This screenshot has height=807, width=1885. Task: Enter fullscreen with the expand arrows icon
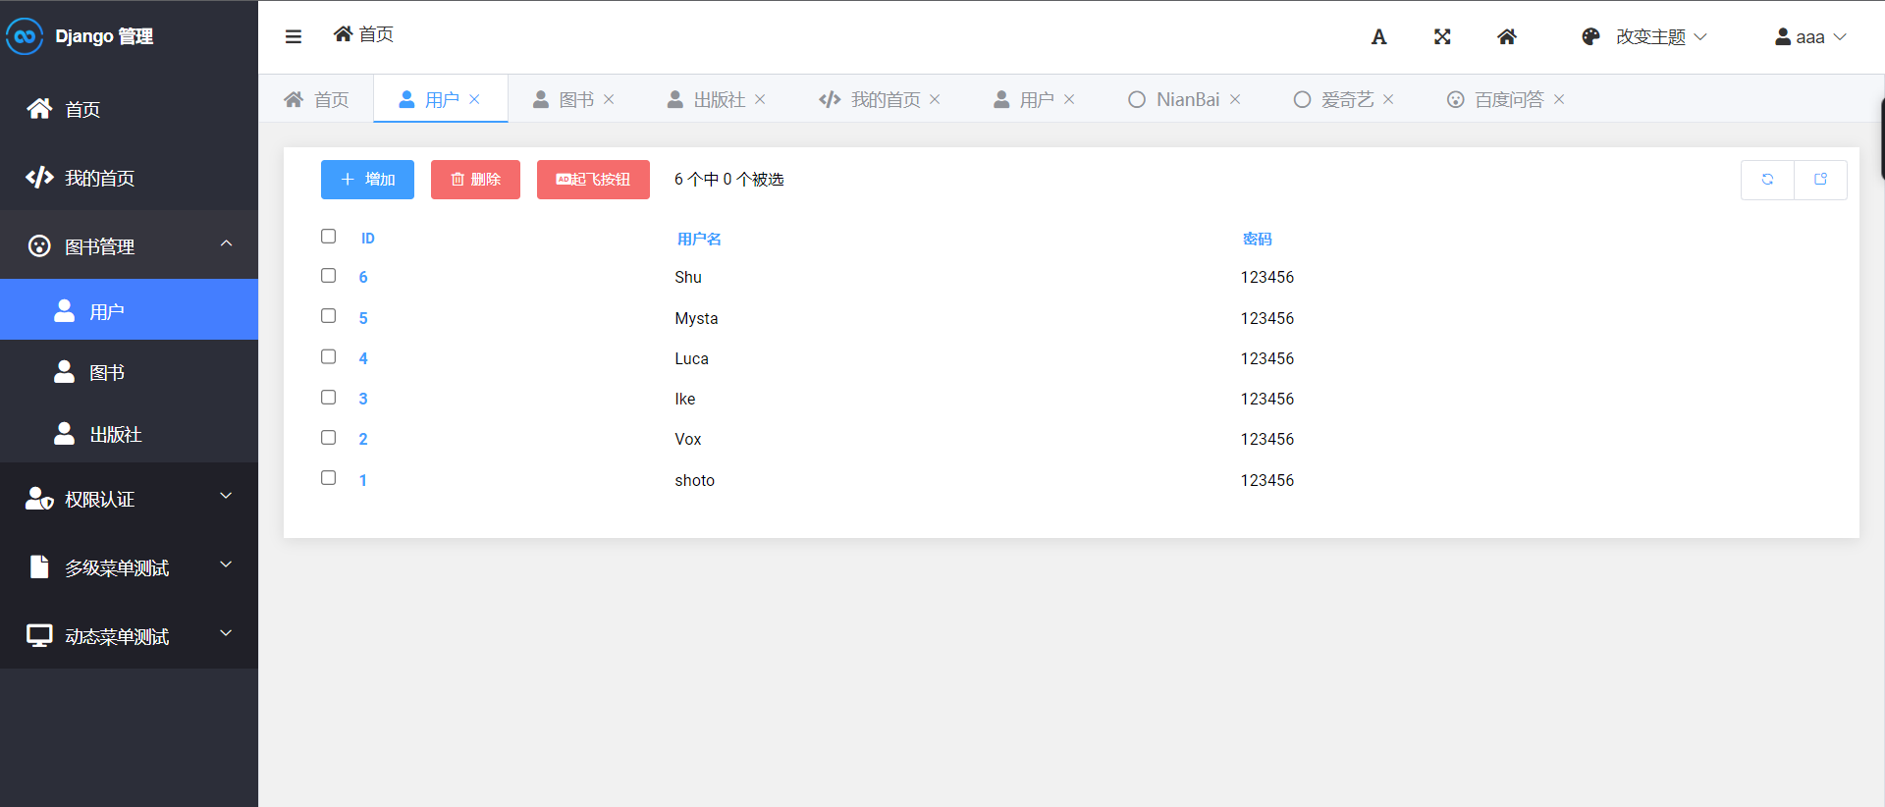point(1442,36)
